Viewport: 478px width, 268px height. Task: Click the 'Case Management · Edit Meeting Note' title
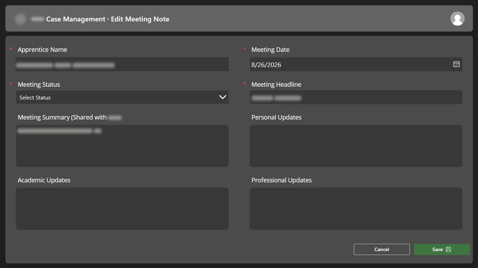(108, 19)
